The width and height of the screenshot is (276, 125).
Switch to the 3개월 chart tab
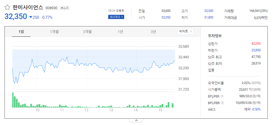coord(87,32)
